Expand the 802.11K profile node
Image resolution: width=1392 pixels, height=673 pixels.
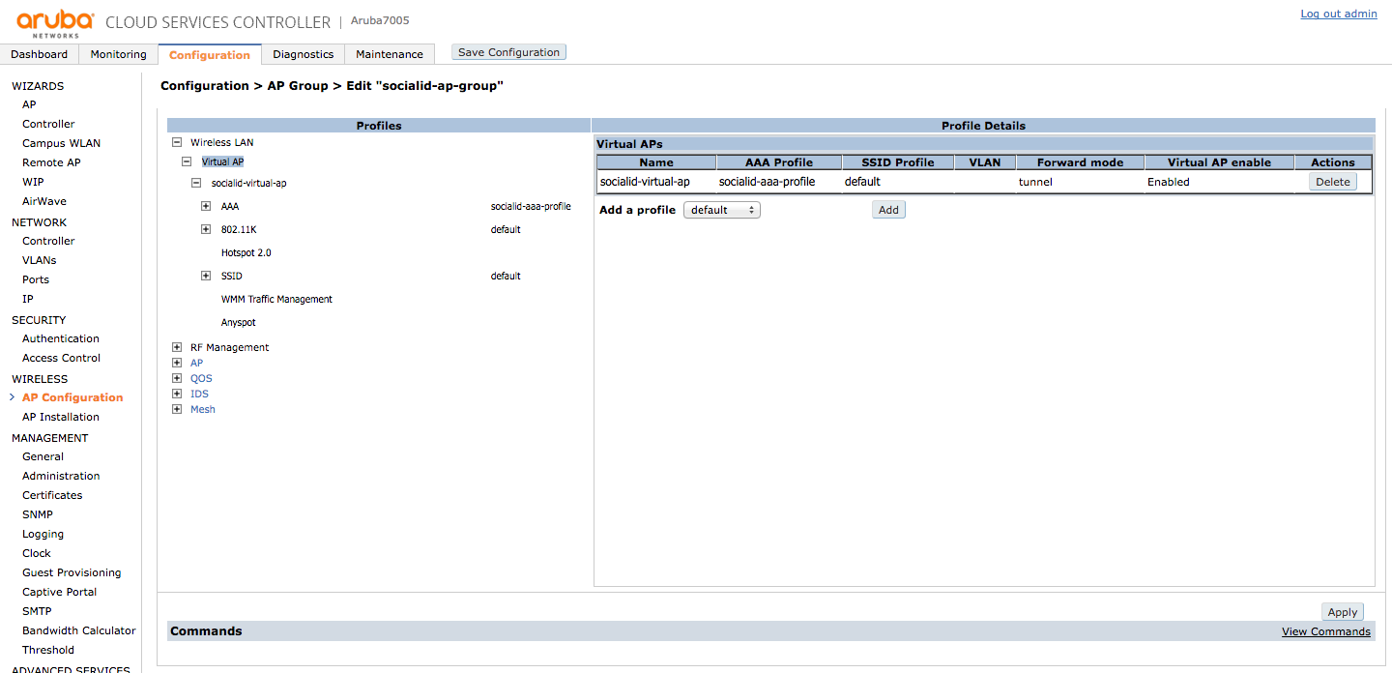point(206,229)
